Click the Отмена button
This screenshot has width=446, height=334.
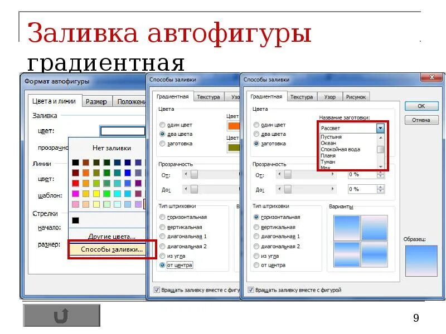point(421,119)
